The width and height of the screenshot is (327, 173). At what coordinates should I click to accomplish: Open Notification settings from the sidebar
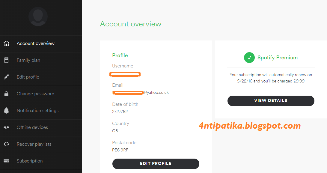pyautogui.click(x=37, y=111)
